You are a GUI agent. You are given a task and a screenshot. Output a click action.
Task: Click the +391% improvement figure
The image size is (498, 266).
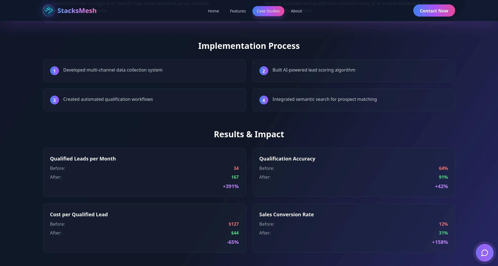231,186
